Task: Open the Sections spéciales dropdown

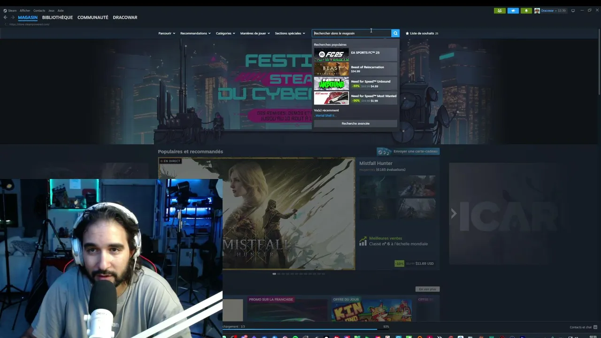Action: click(x=290, y=33)
